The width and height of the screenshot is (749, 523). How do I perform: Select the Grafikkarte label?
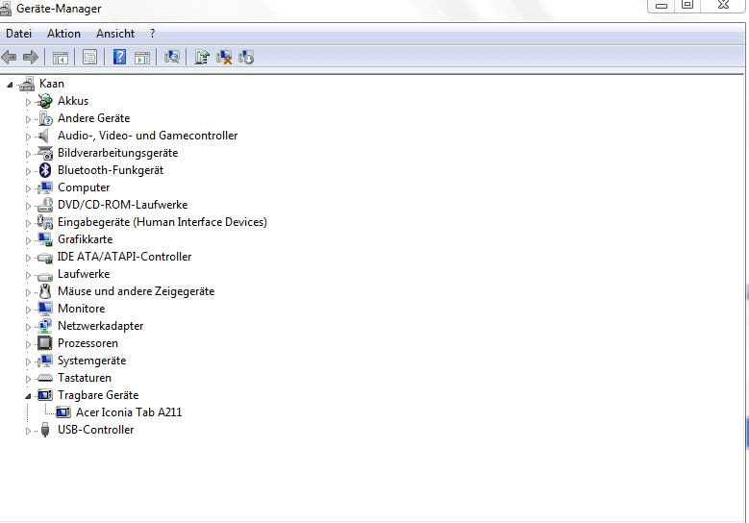(85, 239)
